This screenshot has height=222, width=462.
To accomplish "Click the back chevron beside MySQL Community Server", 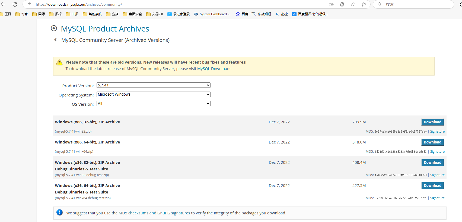I will click(x=56, y=40).
